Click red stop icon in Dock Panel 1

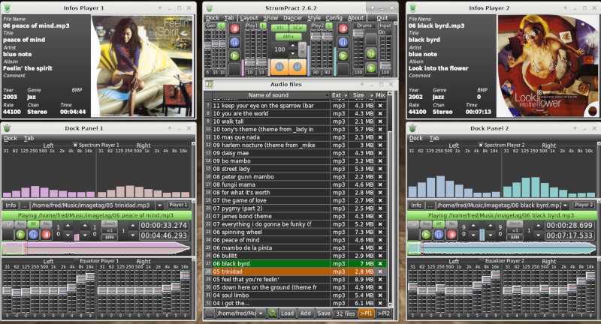[46, 234]
